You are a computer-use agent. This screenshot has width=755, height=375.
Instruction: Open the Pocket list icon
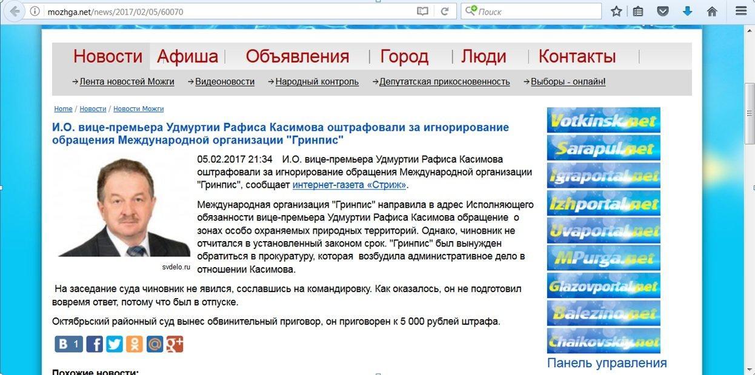pyautogui.click(x=664, y=12)
